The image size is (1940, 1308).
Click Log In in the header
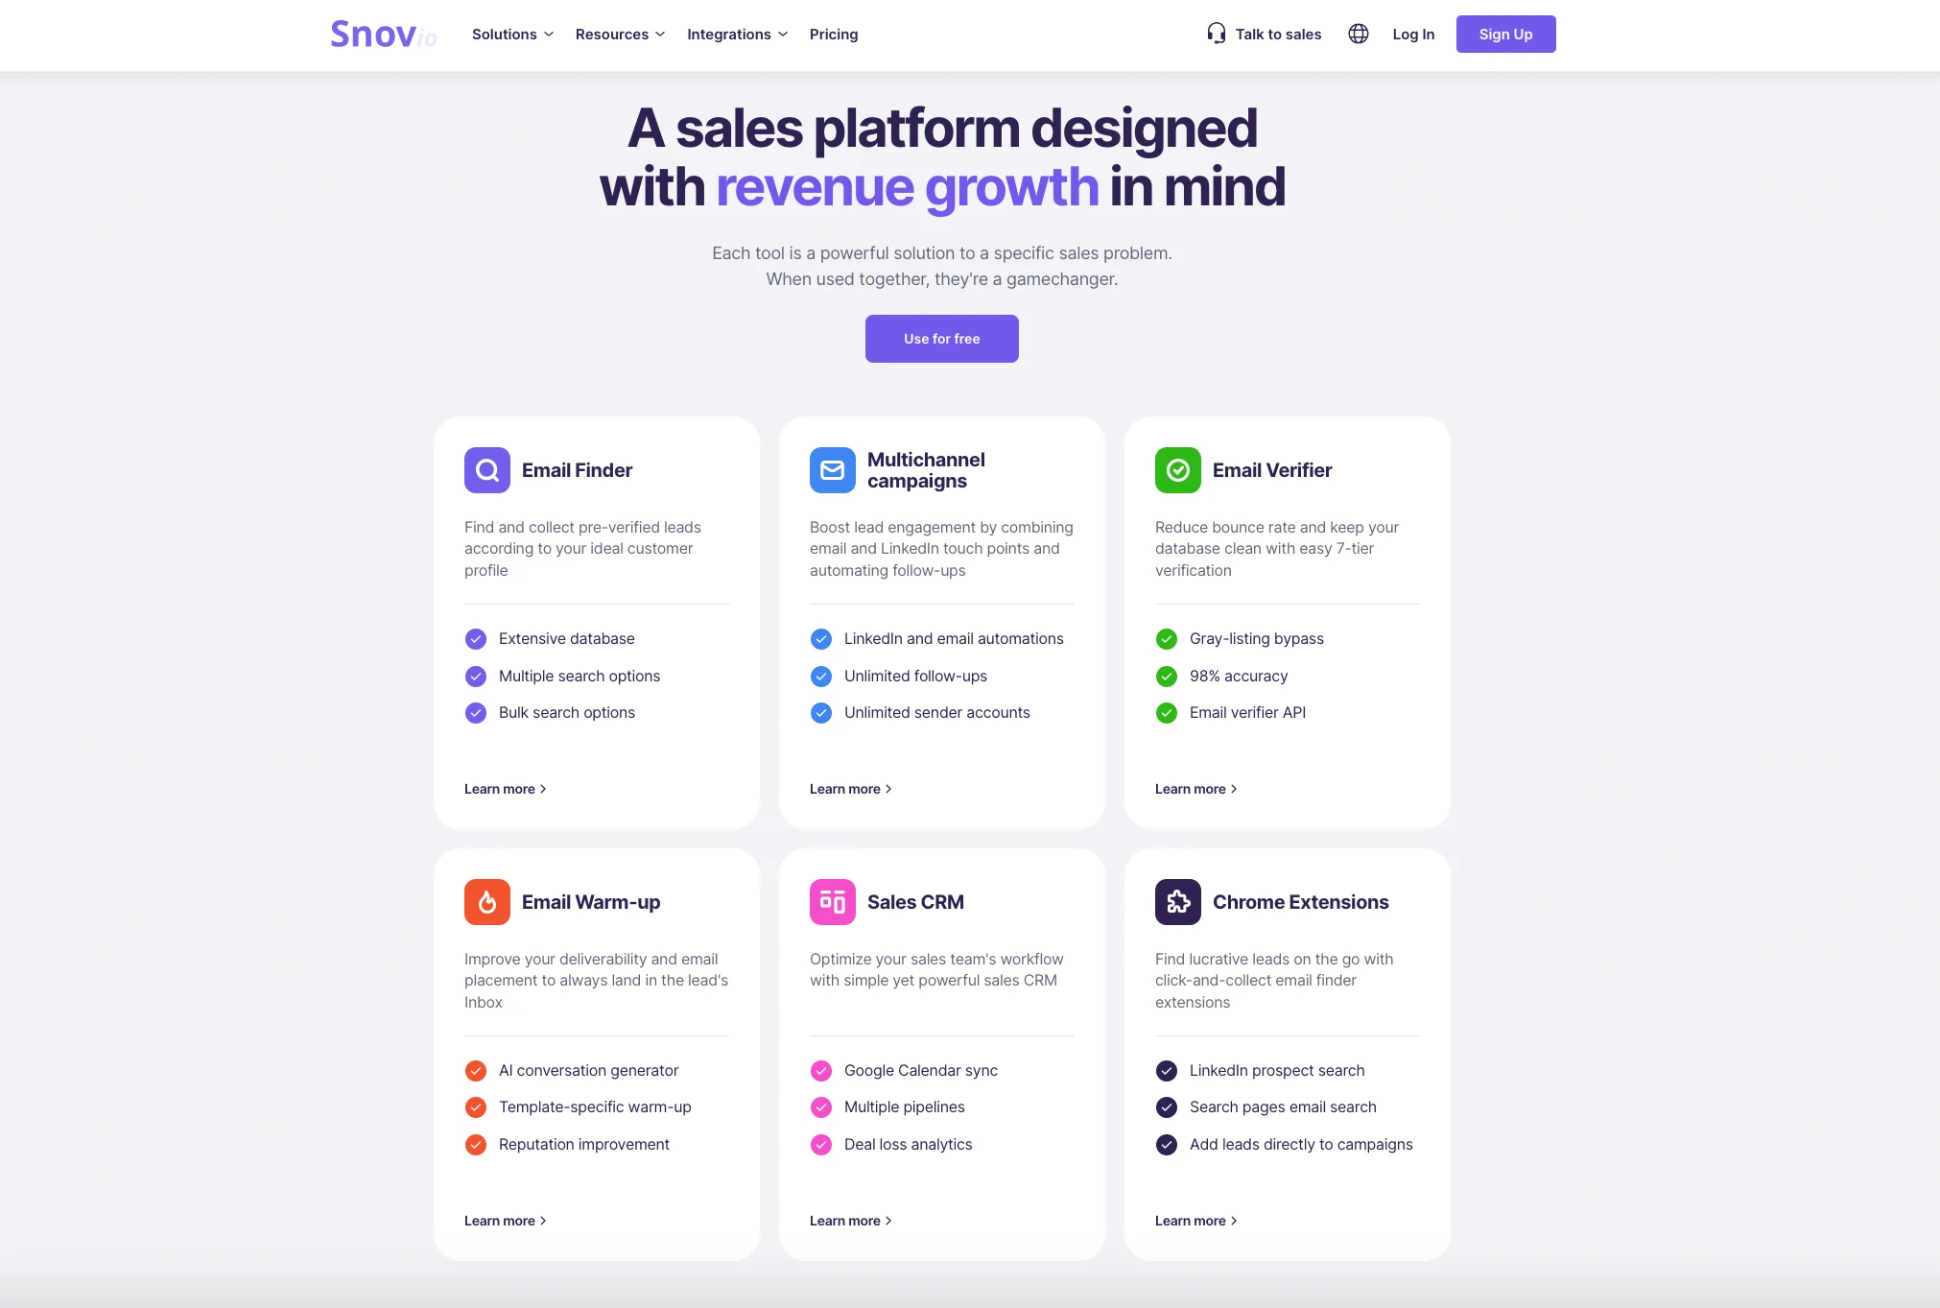(x=1413, y=35)
